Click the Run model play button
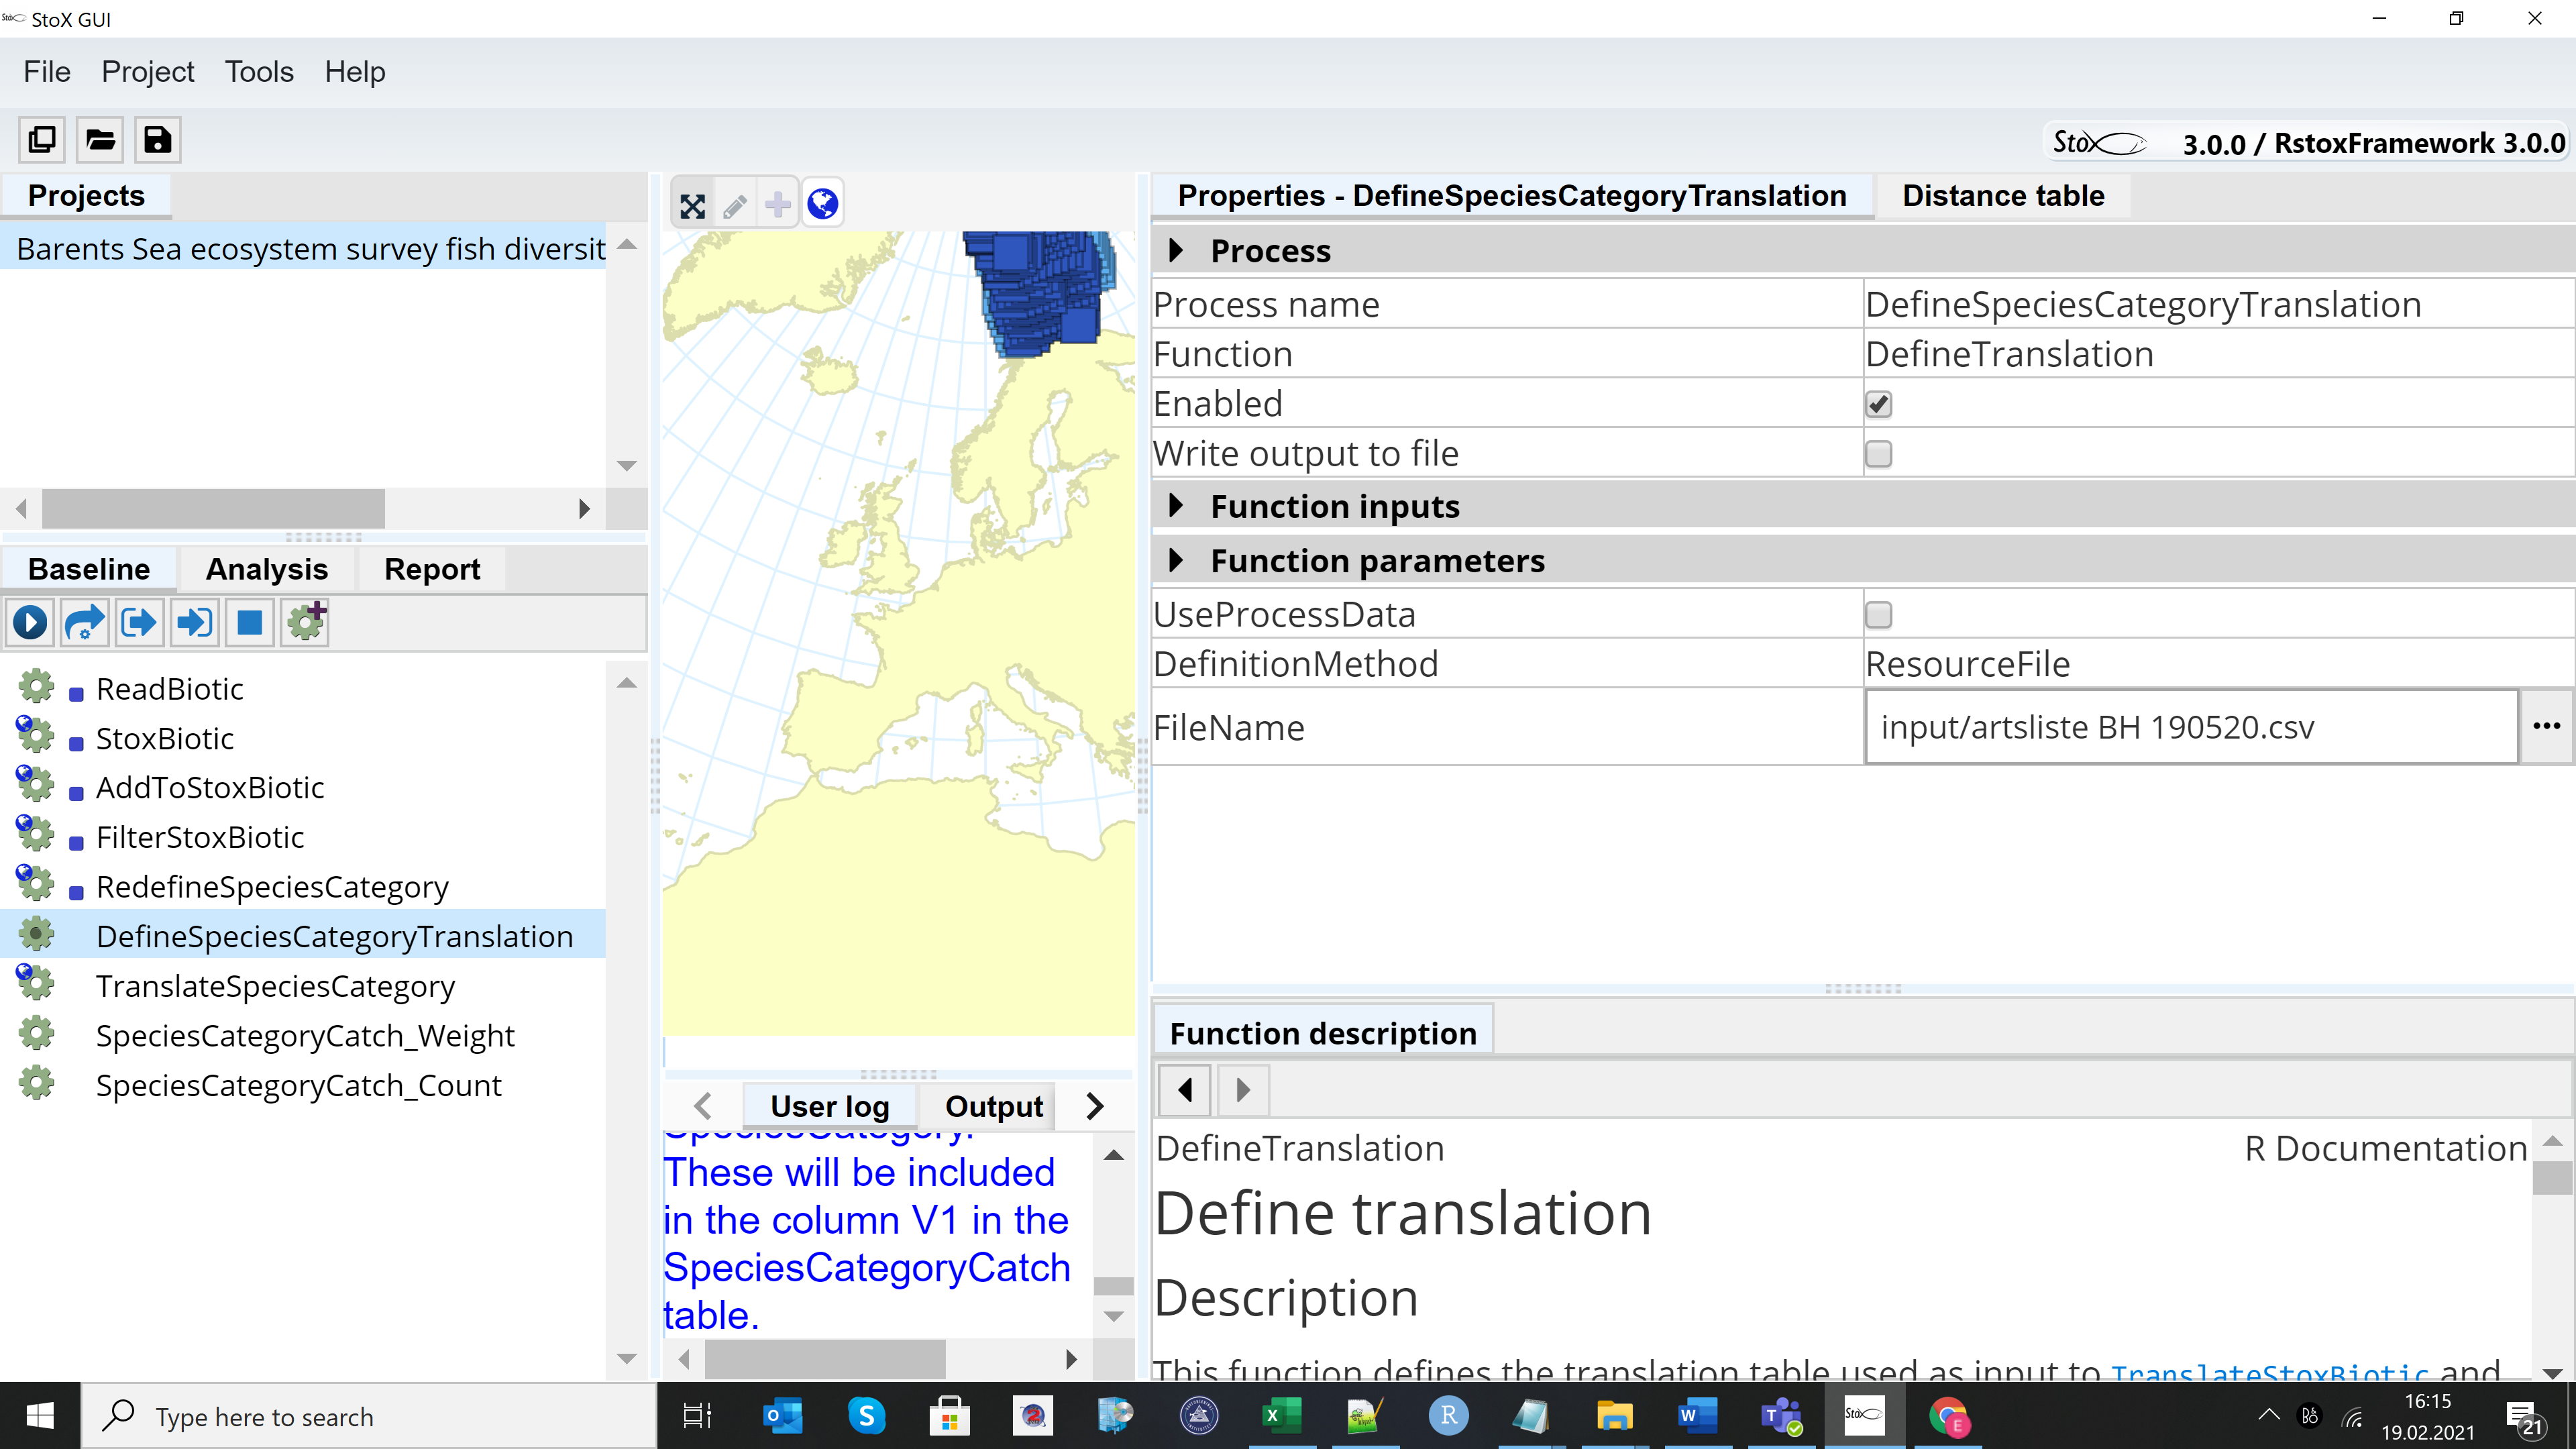The image size is (2576, 1449). (x=30, y=623)
